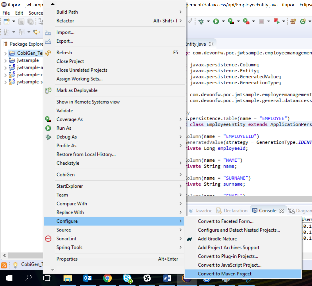The width and height of the screenshot is (312, 286).
Task: Click the New Java Package icon
Action: pos(293,21)
